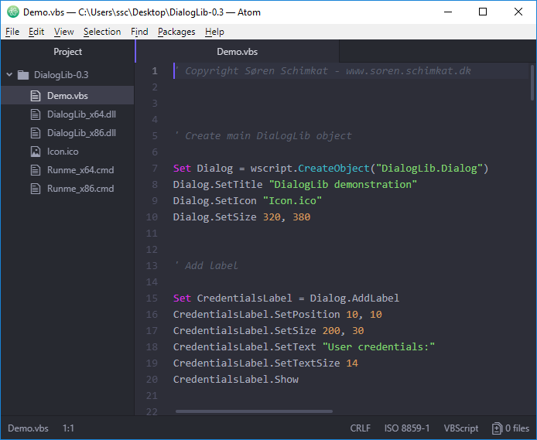Click the Dialog.AddLabel text

354,298
